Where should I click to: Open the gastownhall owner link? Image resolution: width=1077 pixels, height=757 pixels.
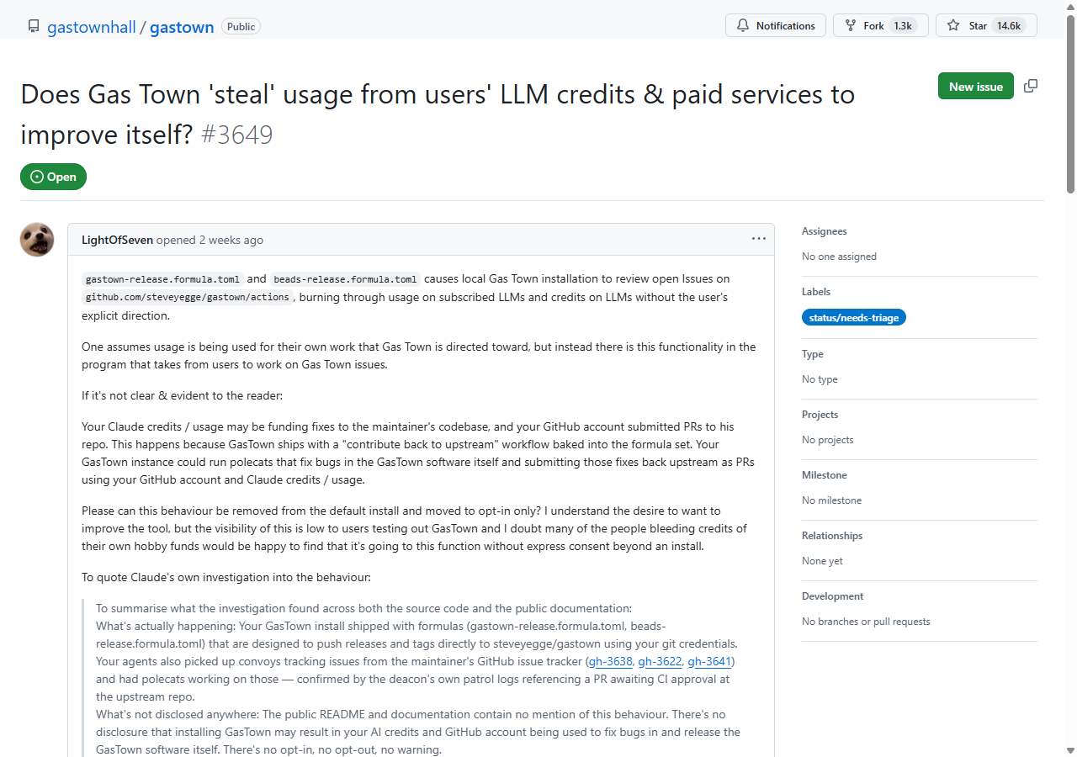[x=91, y=27]
